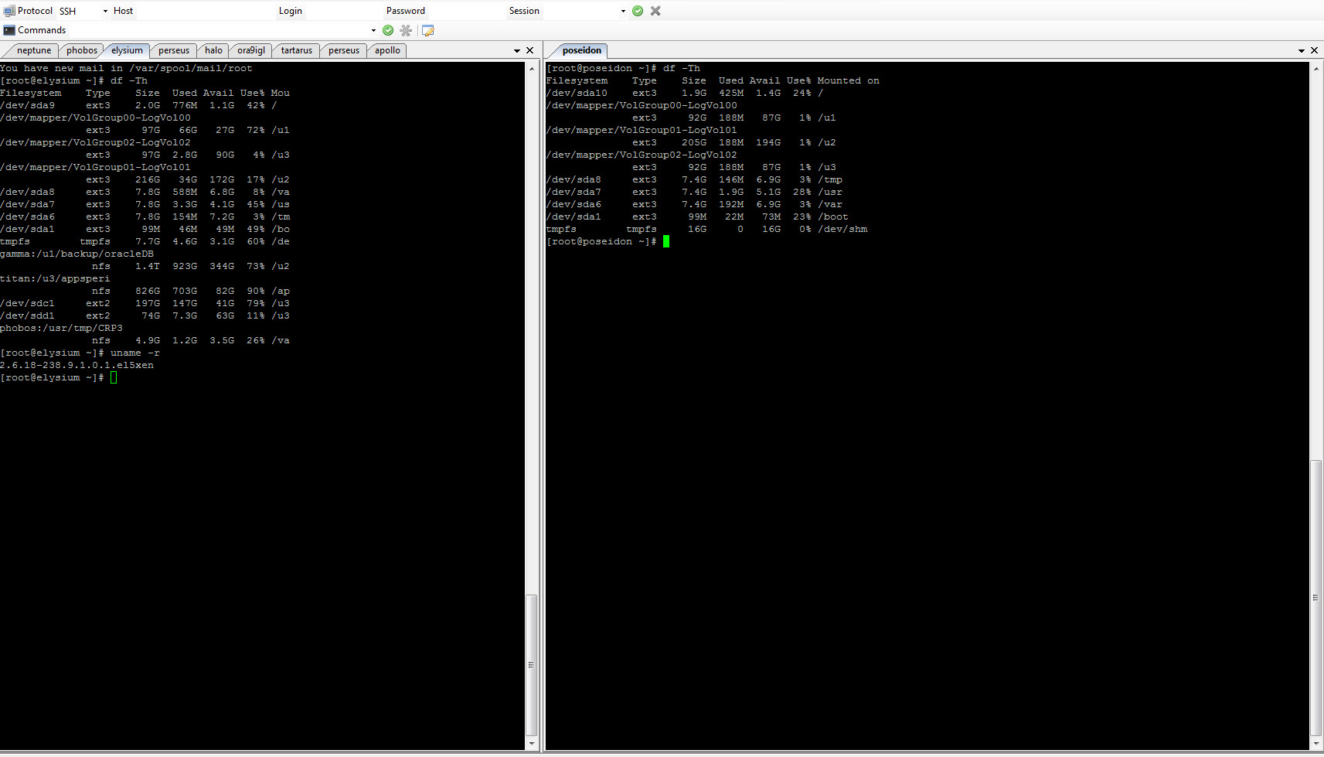Screen dimensions: 1324x757
Task: Open the Session selection dropdown
Action: point(623,11)
